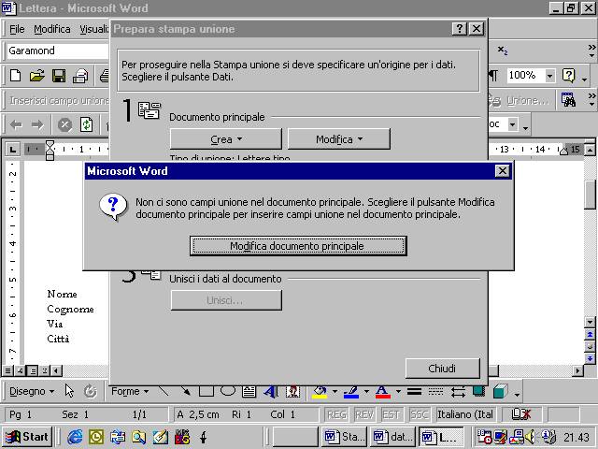Click the find record binoculars icon
Image resolution: width=598 pixels, height=449 pixels.
pyautogui.click(x=568, y=100)
